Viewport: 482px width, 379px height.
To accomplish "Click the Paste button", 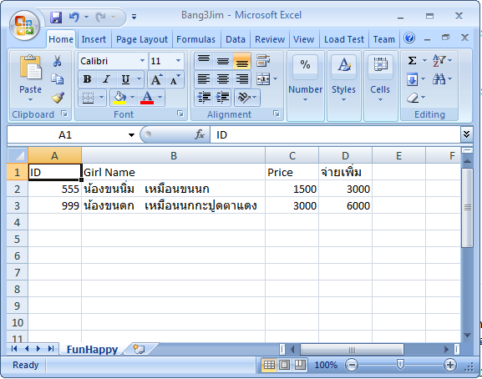I will pos(30,78).
